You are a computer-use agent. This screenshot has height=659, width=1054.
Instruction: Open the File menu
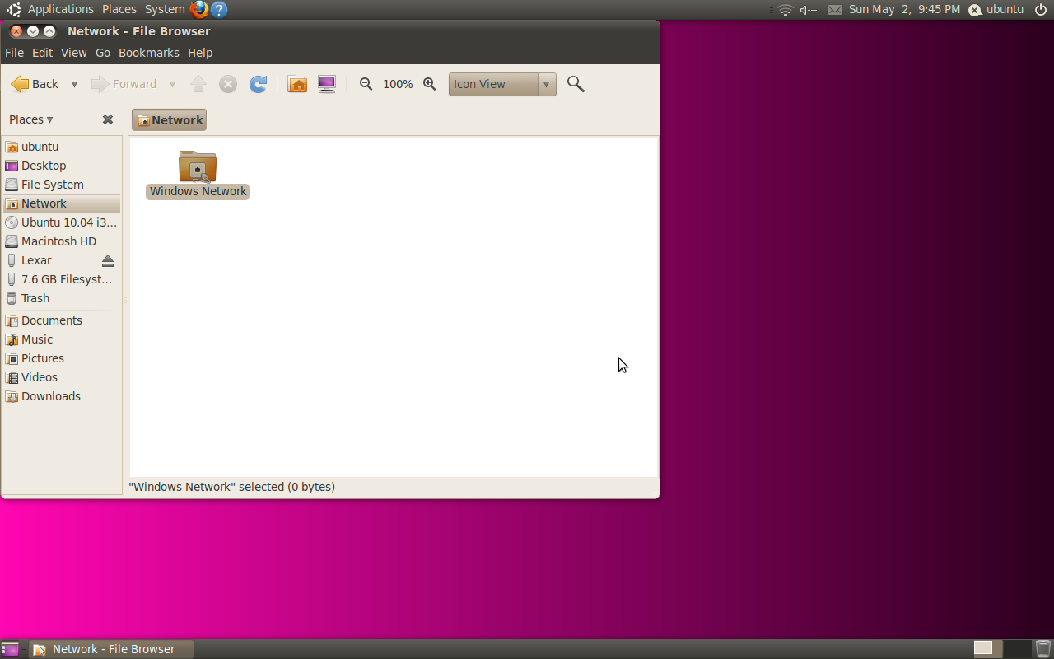click(14, 53)
